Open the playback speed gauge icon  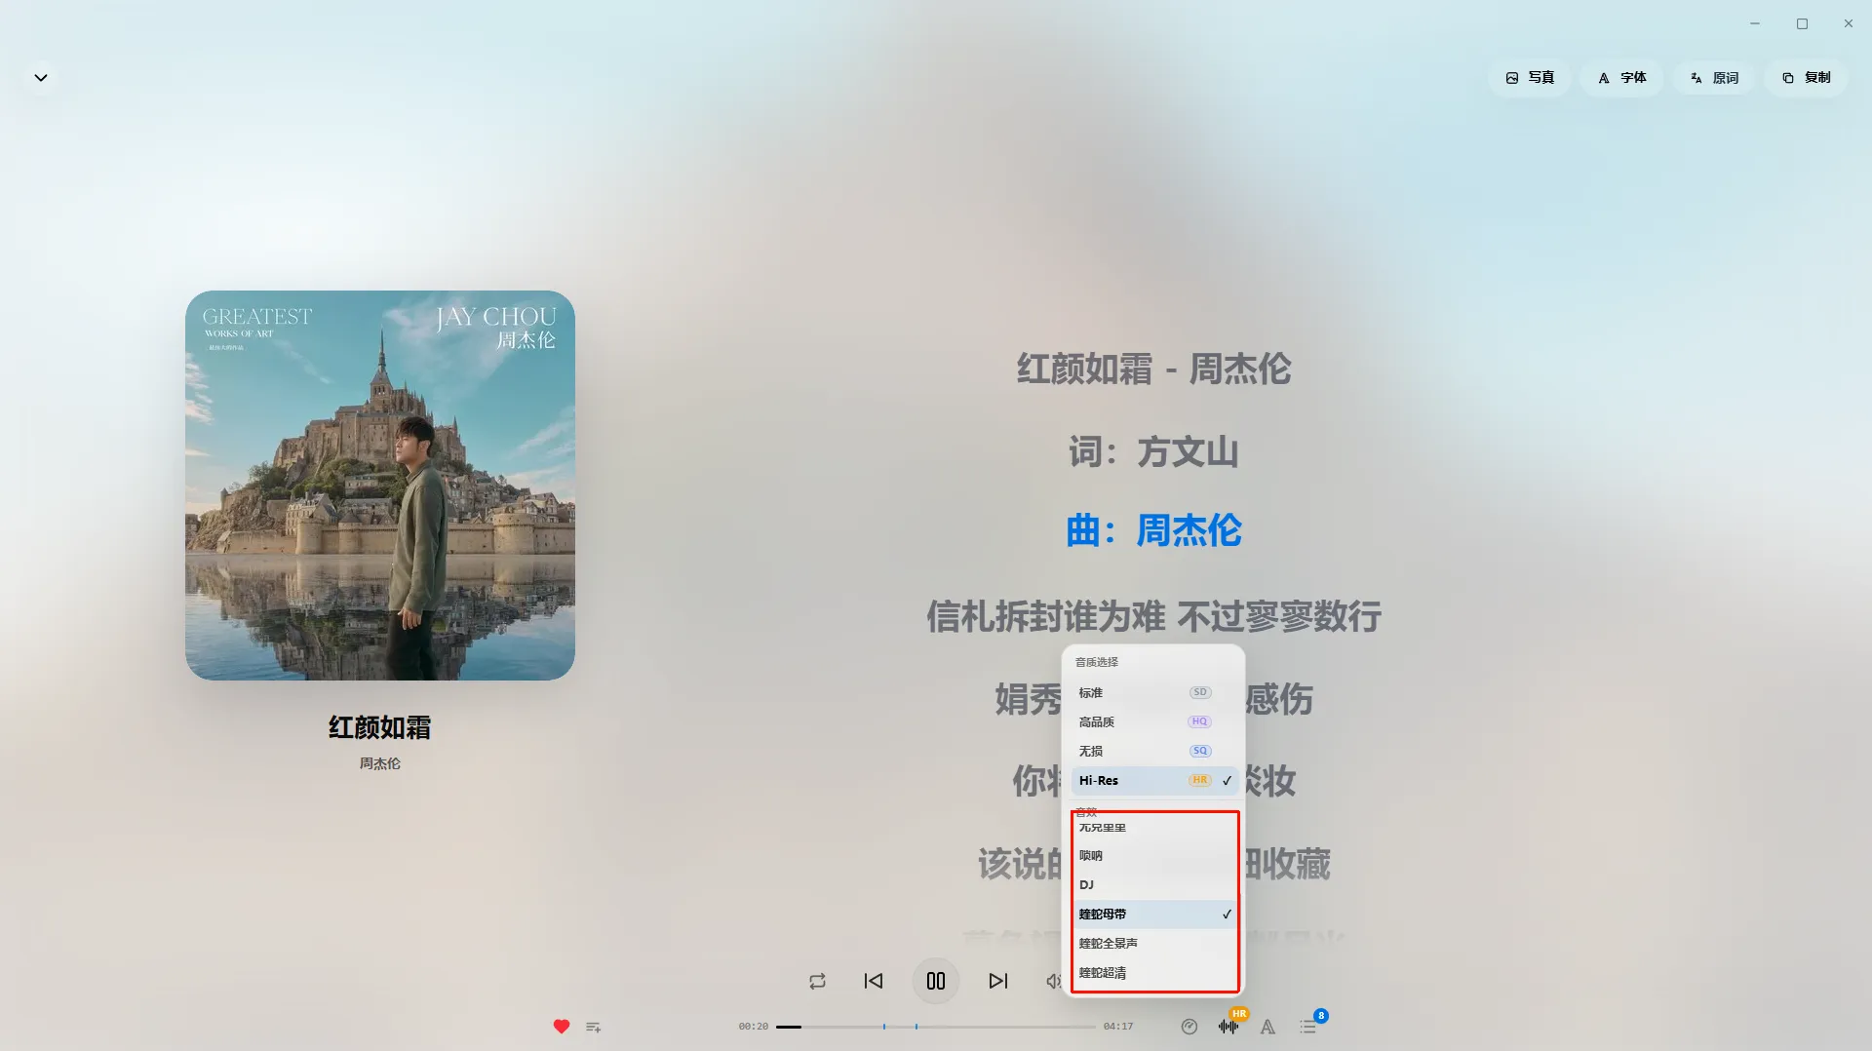point(1189,1027)
